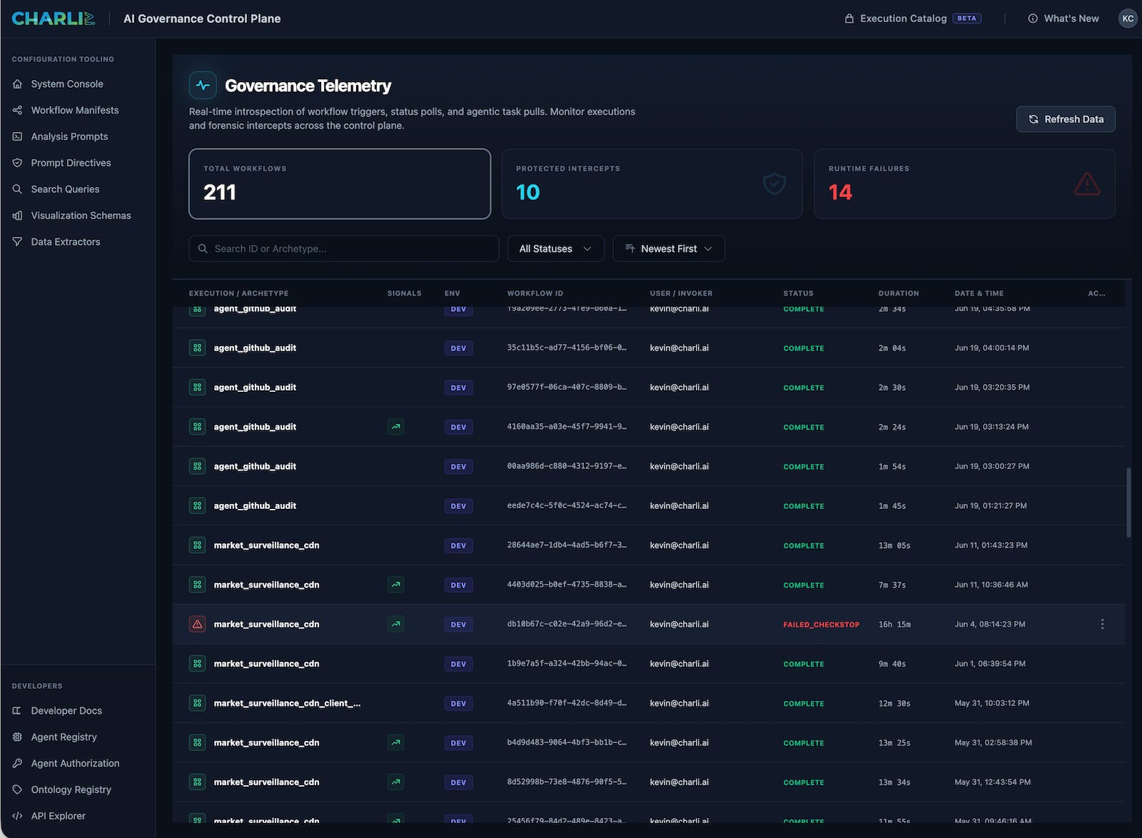Click the table's vertical scrollbar thumb
Image resolution: width=1142 pixels, height=838 pixels.
[1128, 503]
